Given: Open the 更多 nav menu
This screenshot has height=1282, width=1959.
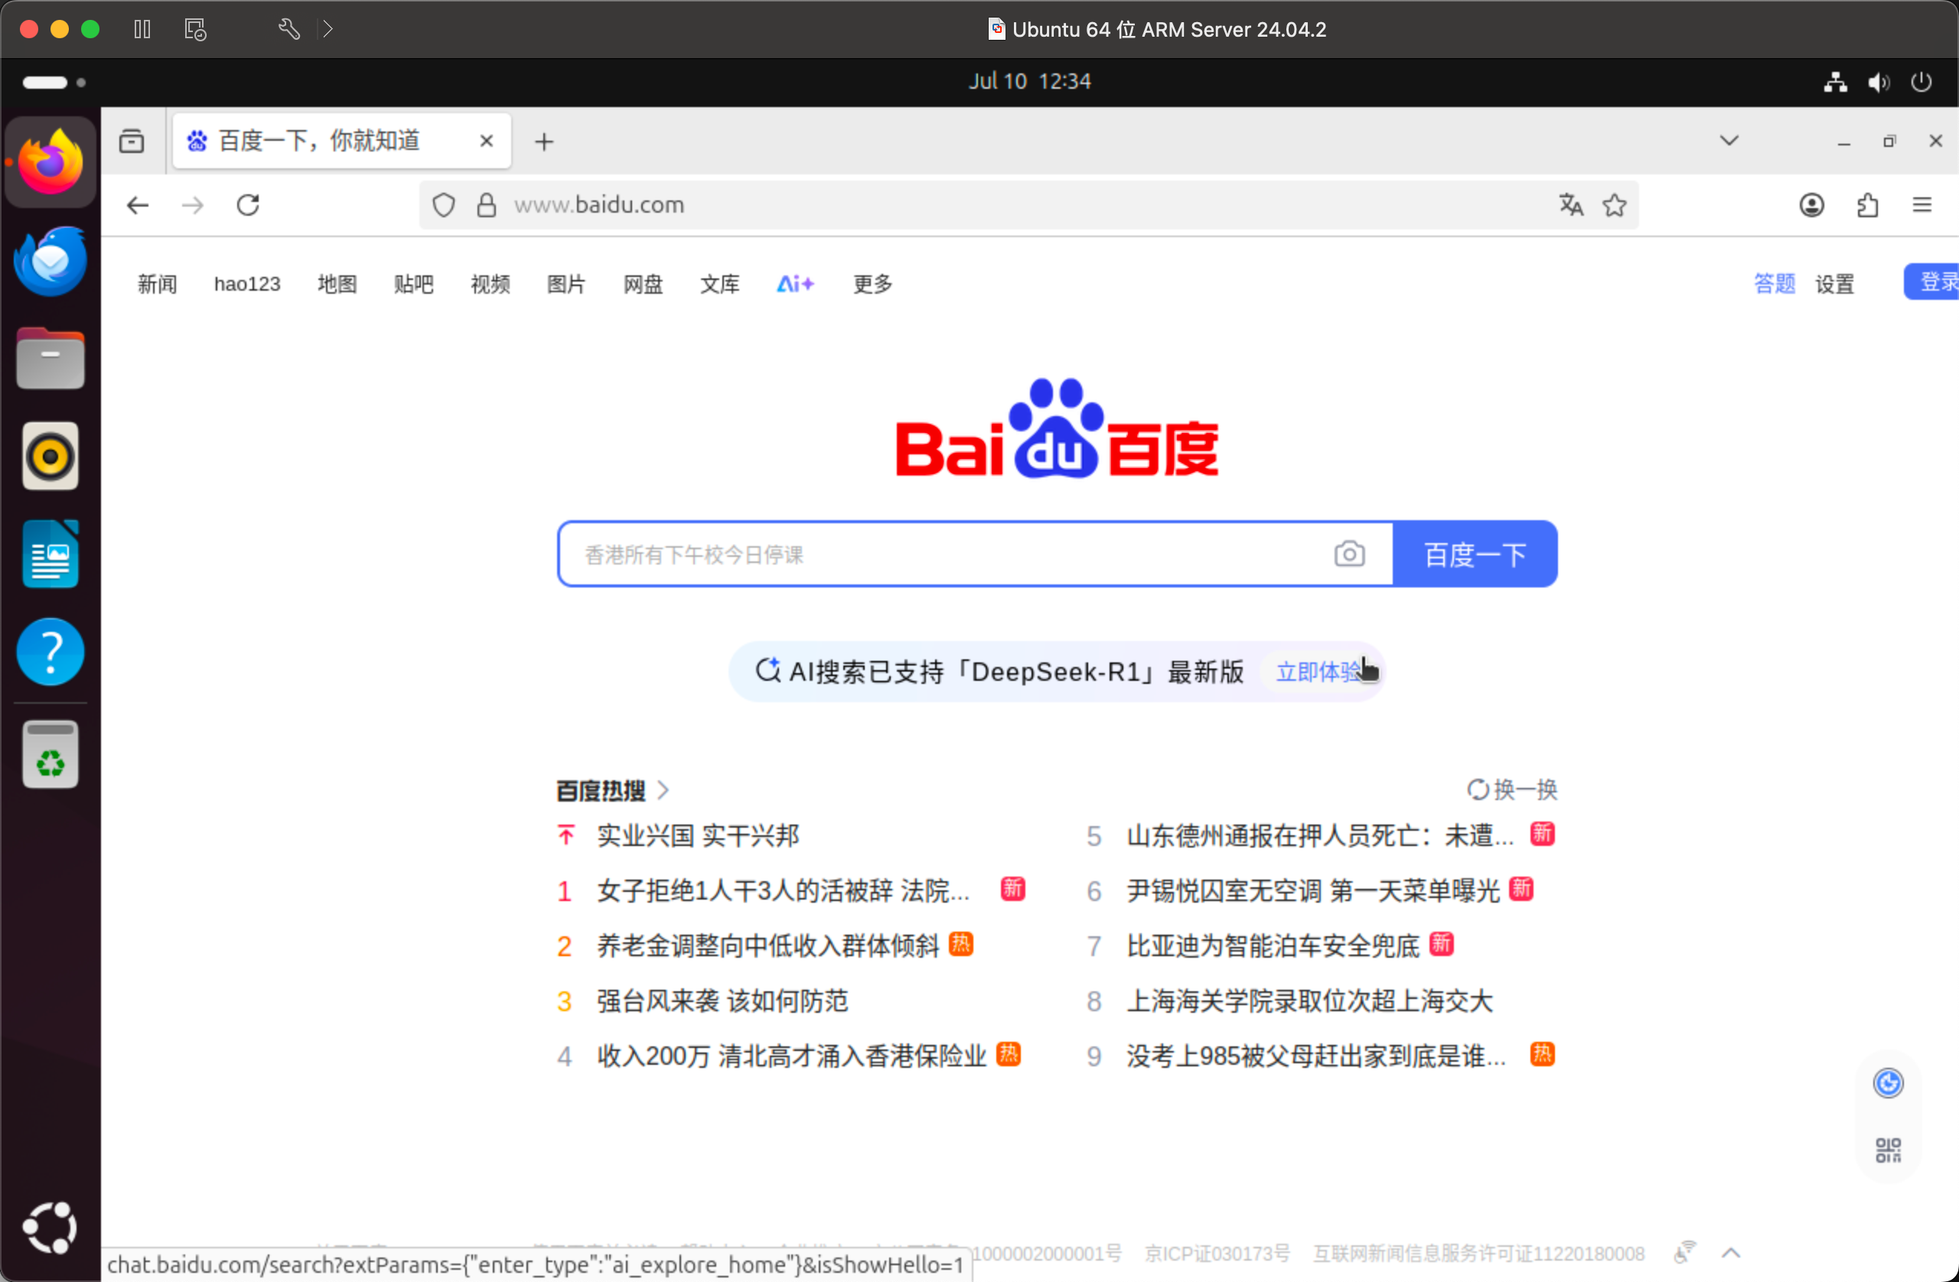Looking at the screenshot, I should pos(872,284).
